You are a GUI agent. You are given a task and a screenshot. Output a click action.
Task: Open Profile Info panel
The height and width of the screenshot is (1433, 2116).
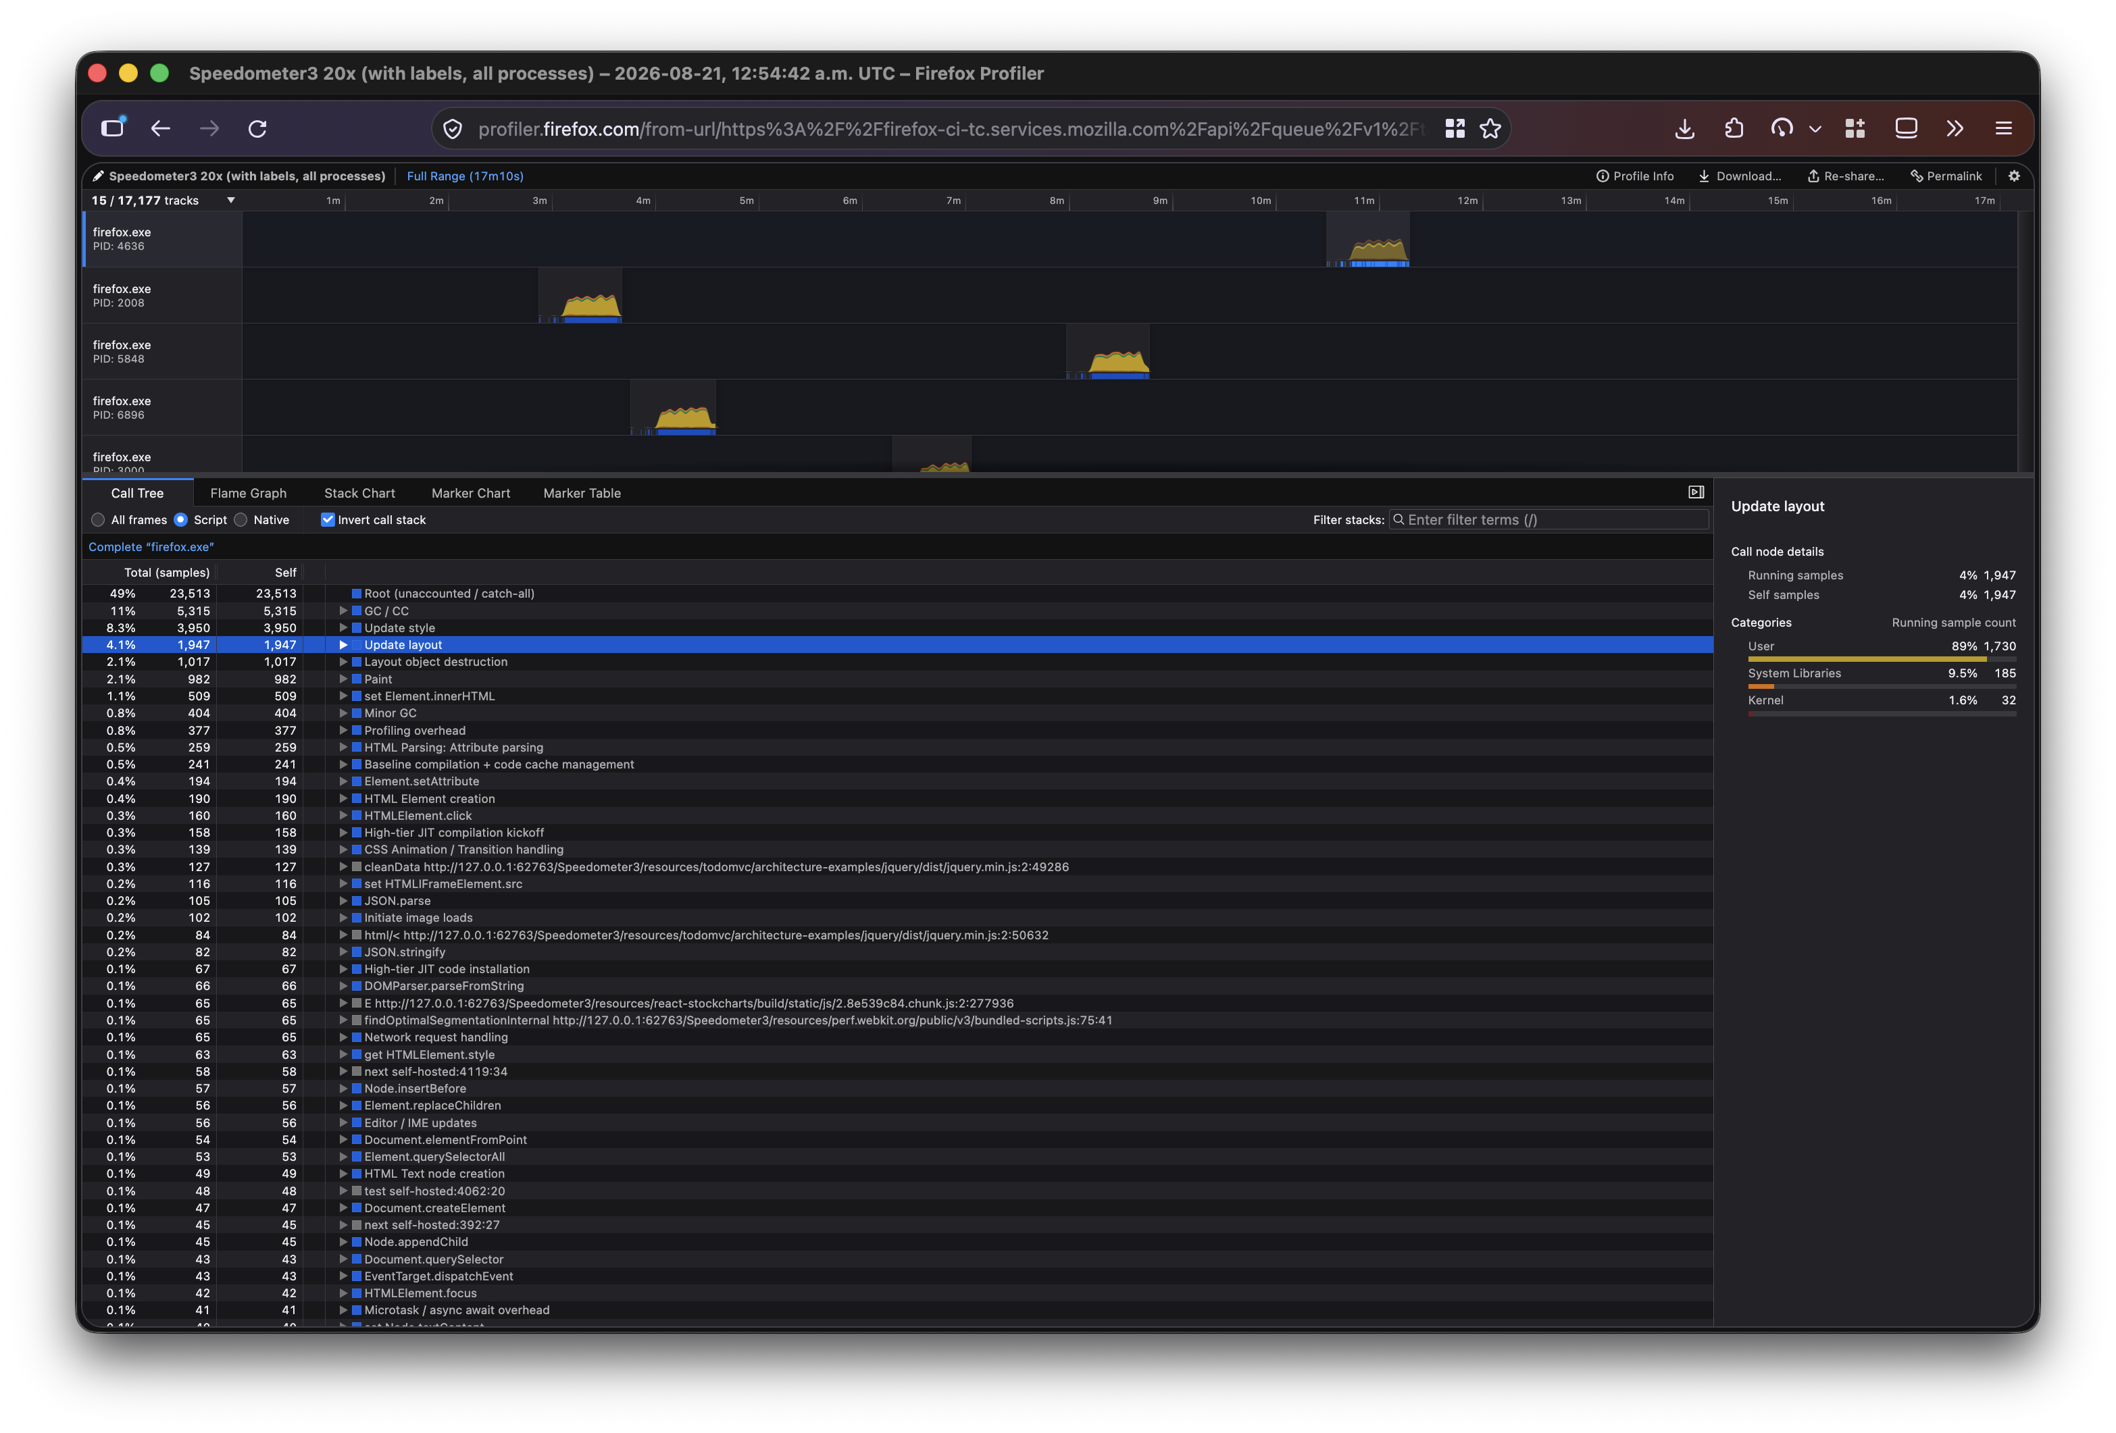click(x=1634, y=176)
